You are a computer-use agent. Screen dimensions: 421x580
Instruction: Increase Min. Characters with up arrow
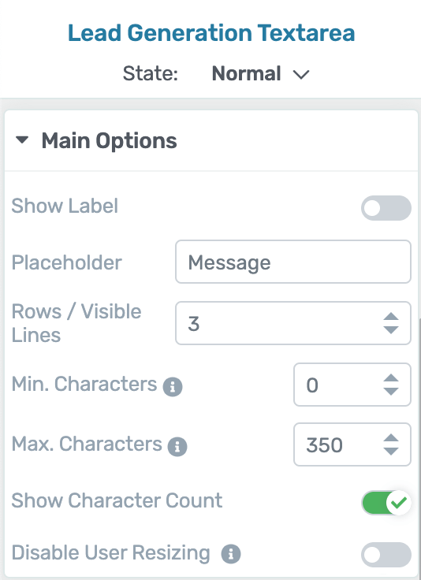391,378
